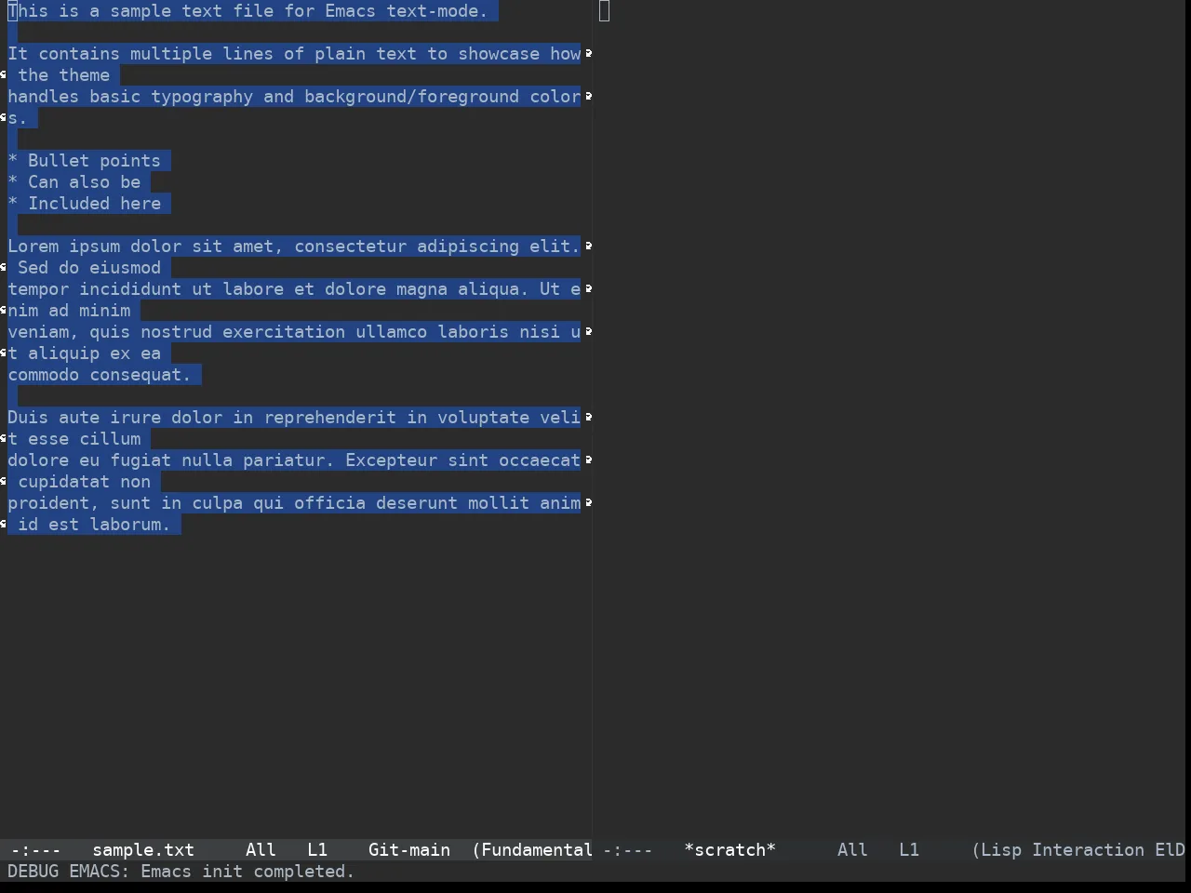The image size is (1191, 893).
Task: Click the wrap arrow after 'adipiscing elit.'
Action: (x=588, y=246)
